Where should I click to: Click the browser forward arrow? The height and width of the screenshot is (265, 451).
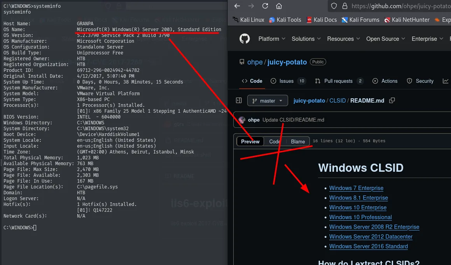coord(251,6)
